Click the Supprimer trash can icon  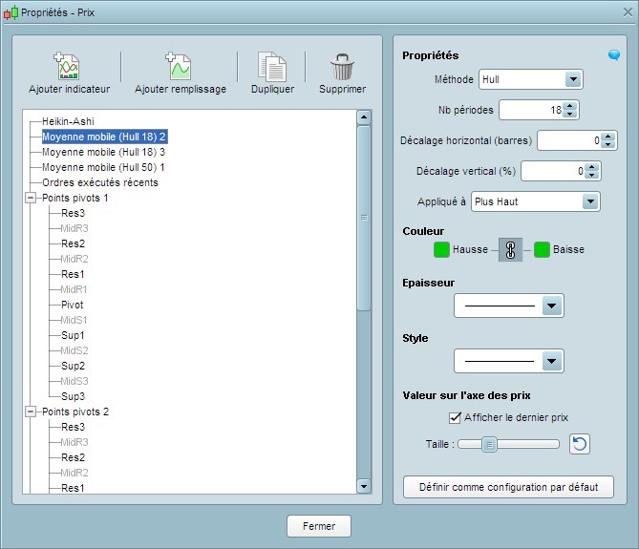342,67
